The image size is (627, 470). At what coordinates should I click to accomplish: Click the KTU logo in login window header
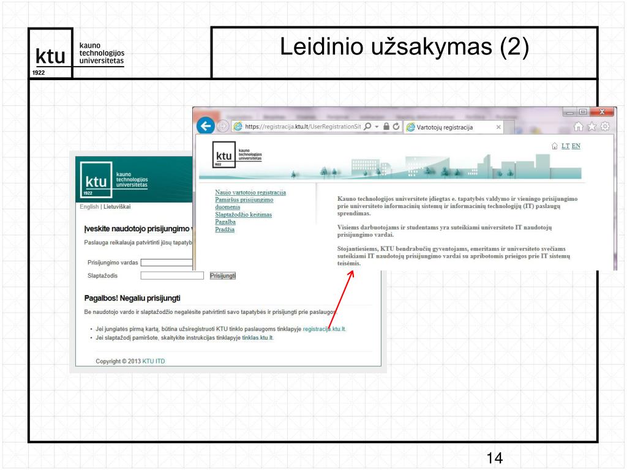(114, 179)
